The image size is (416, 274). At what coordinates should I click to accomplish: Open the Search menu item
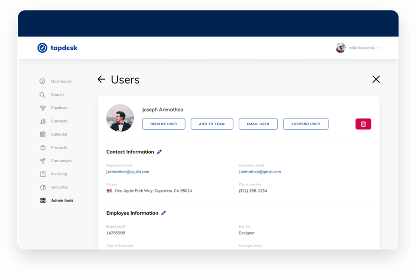57,95
